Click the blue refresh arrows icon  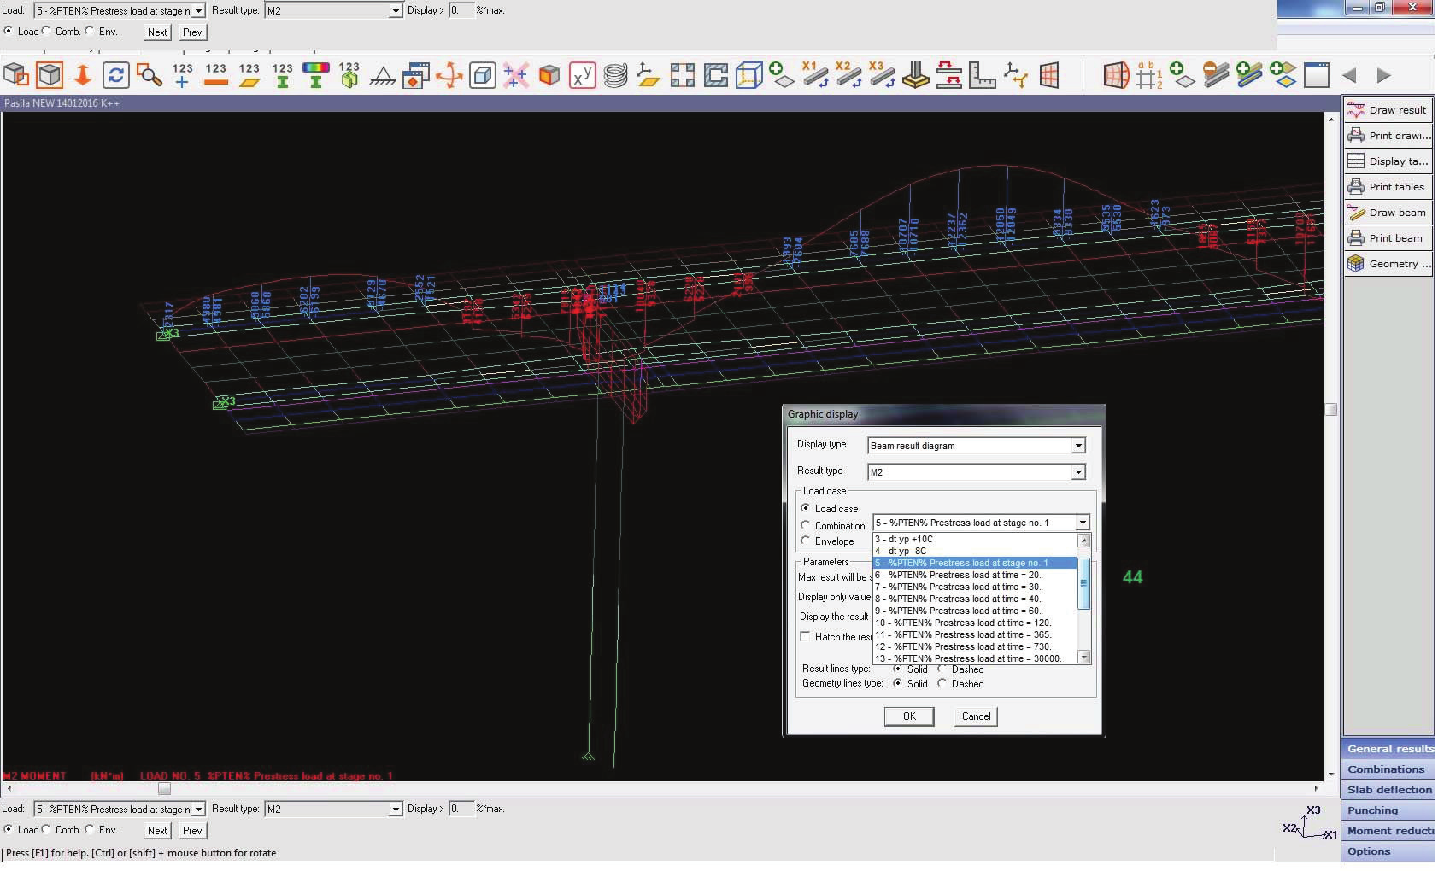pos(115,75)
